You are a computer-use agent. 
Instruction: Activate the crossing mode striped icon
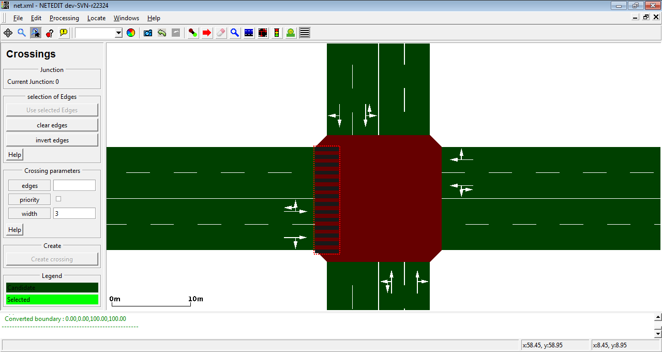(305, 33)
